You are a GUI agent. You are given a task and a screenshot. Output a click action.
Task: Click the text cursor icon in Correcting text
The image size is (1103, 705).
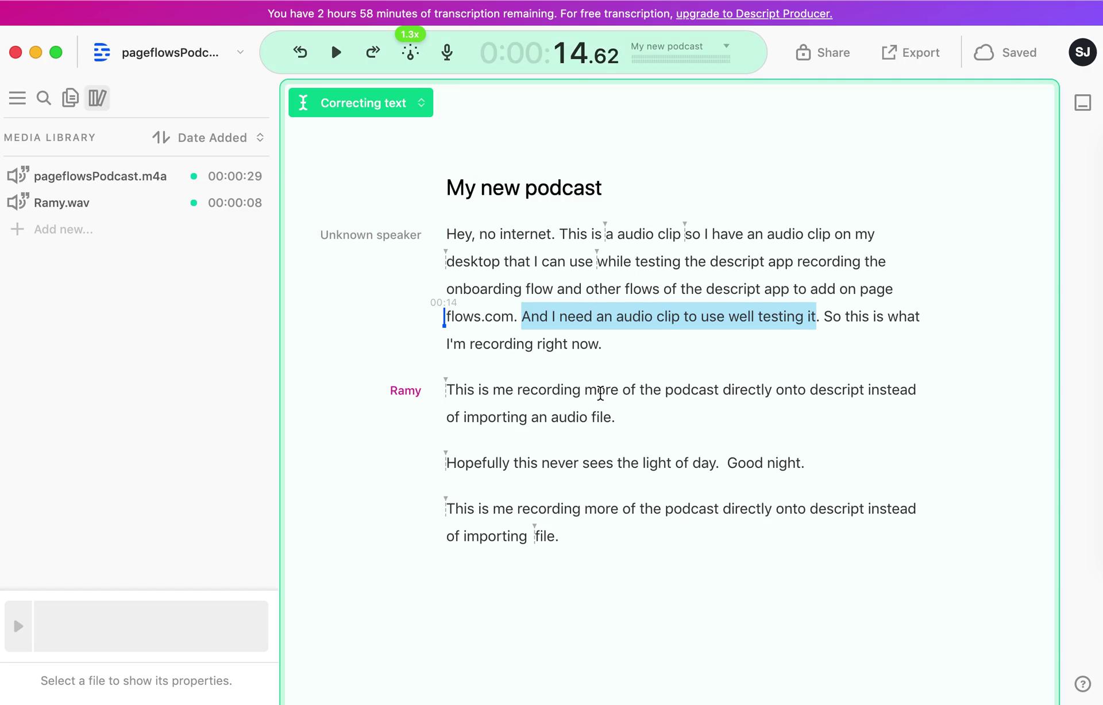303,103
